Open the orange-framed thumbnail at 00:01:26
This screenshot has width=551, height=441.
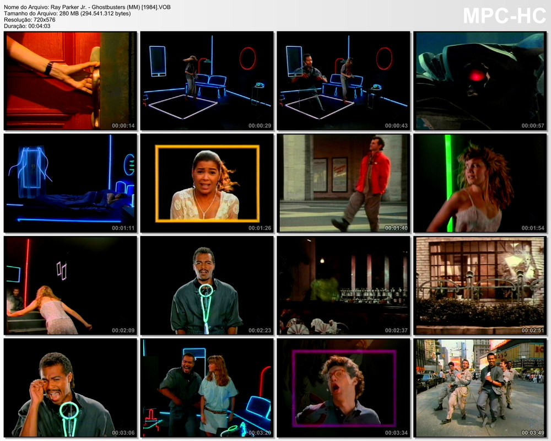click(x=207, y=183)
